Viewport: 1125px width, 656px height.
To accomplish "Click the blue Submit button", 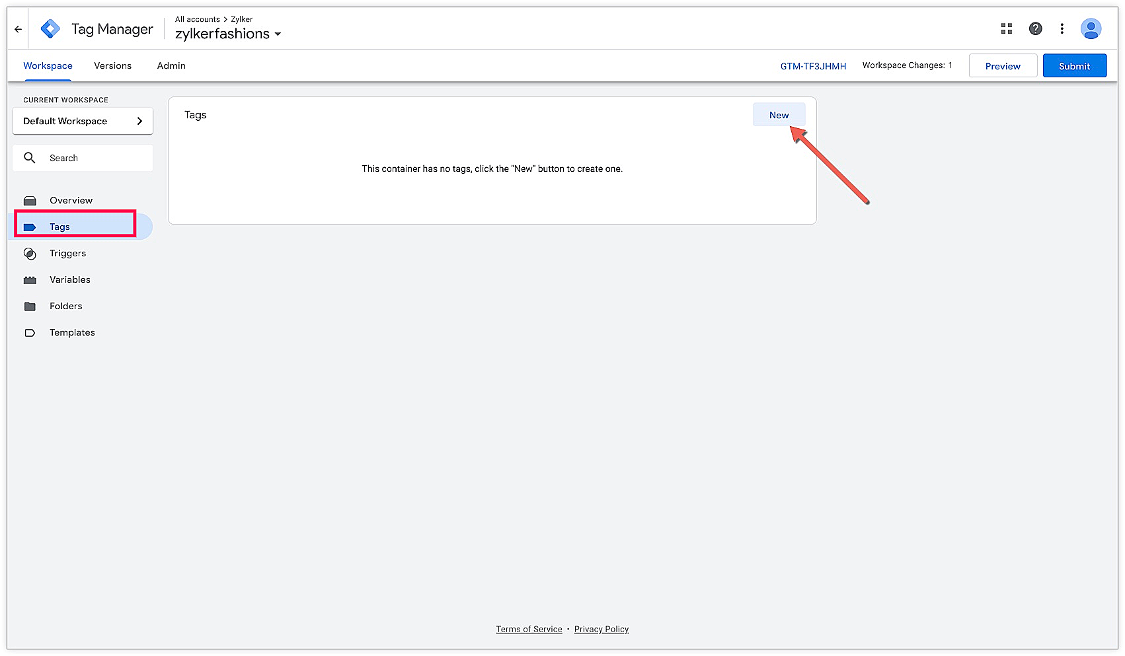I will [x=1074, y=66].
